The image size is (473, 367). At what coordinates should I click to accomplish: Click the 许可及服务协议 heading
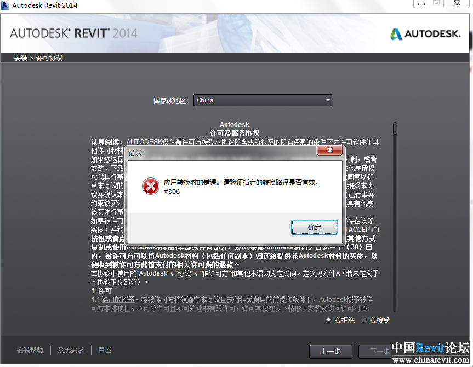(235, 133)
